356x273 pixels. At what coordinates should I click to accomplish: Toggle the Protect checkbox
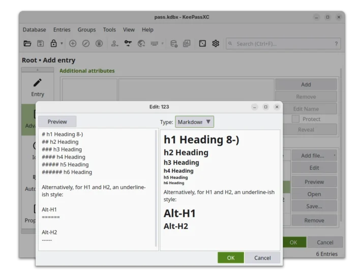coord(295,119)
